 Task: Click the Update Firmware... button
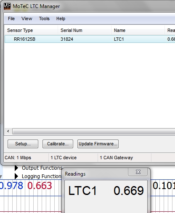[x=98, y=144]
